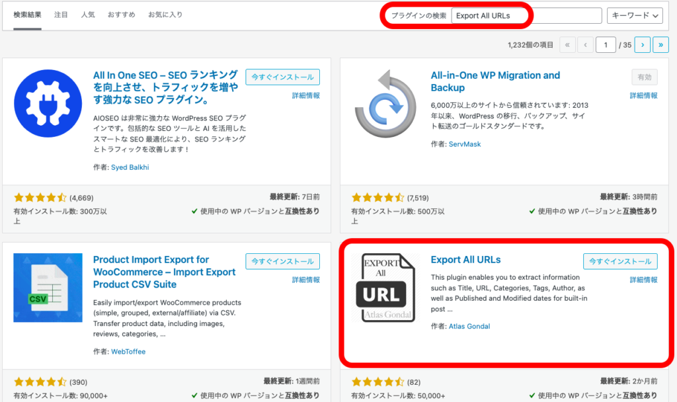Click the page number input box
Screen dimensions: 677x402
tap(606, 44)
